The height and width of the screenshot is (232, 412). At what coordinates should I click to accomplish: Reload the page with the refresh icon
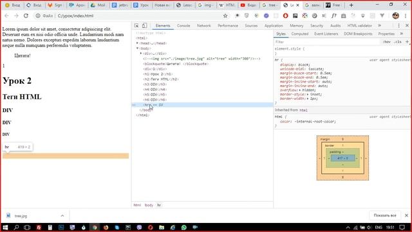pos(26,15)
